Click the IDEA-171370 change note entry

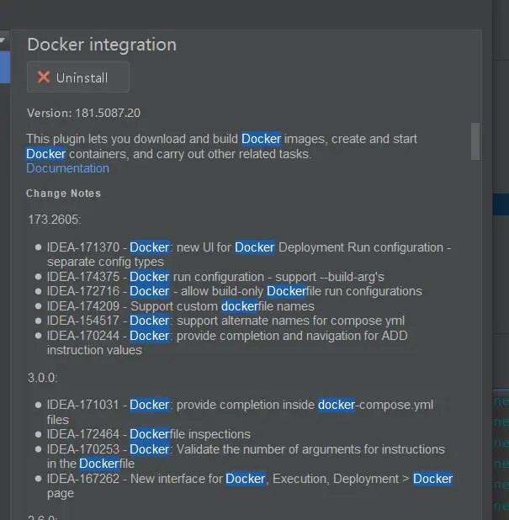pyautogui.click(x=248, y=254)
